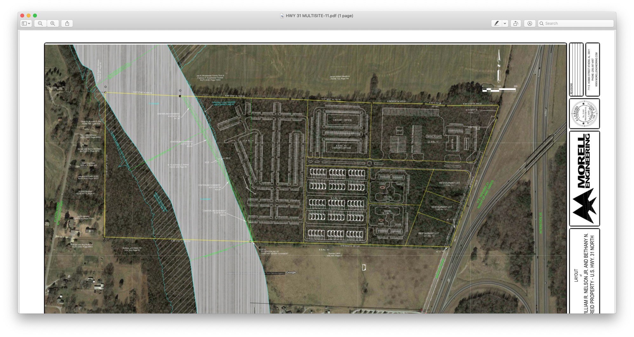Viewport: 634px width, 337px height.
Task: Click the Morell Engineering logo
Action: [584, 178]
